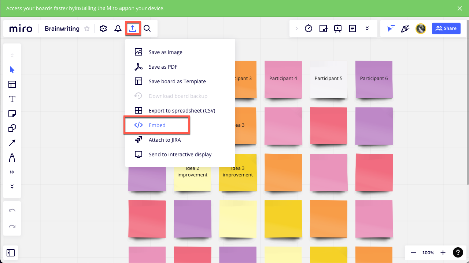Open the templates tool
The width and height of the screenshot is (469, 263).
pyautogui.click(x=12, y=84)
